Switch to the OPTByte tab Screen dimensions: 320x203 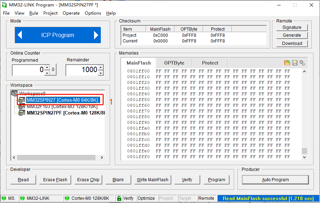click(x=174, y=63)
